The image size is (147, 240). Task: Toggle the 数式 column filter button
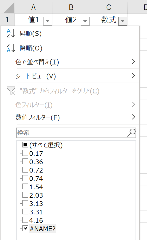(x=123, y=21)
